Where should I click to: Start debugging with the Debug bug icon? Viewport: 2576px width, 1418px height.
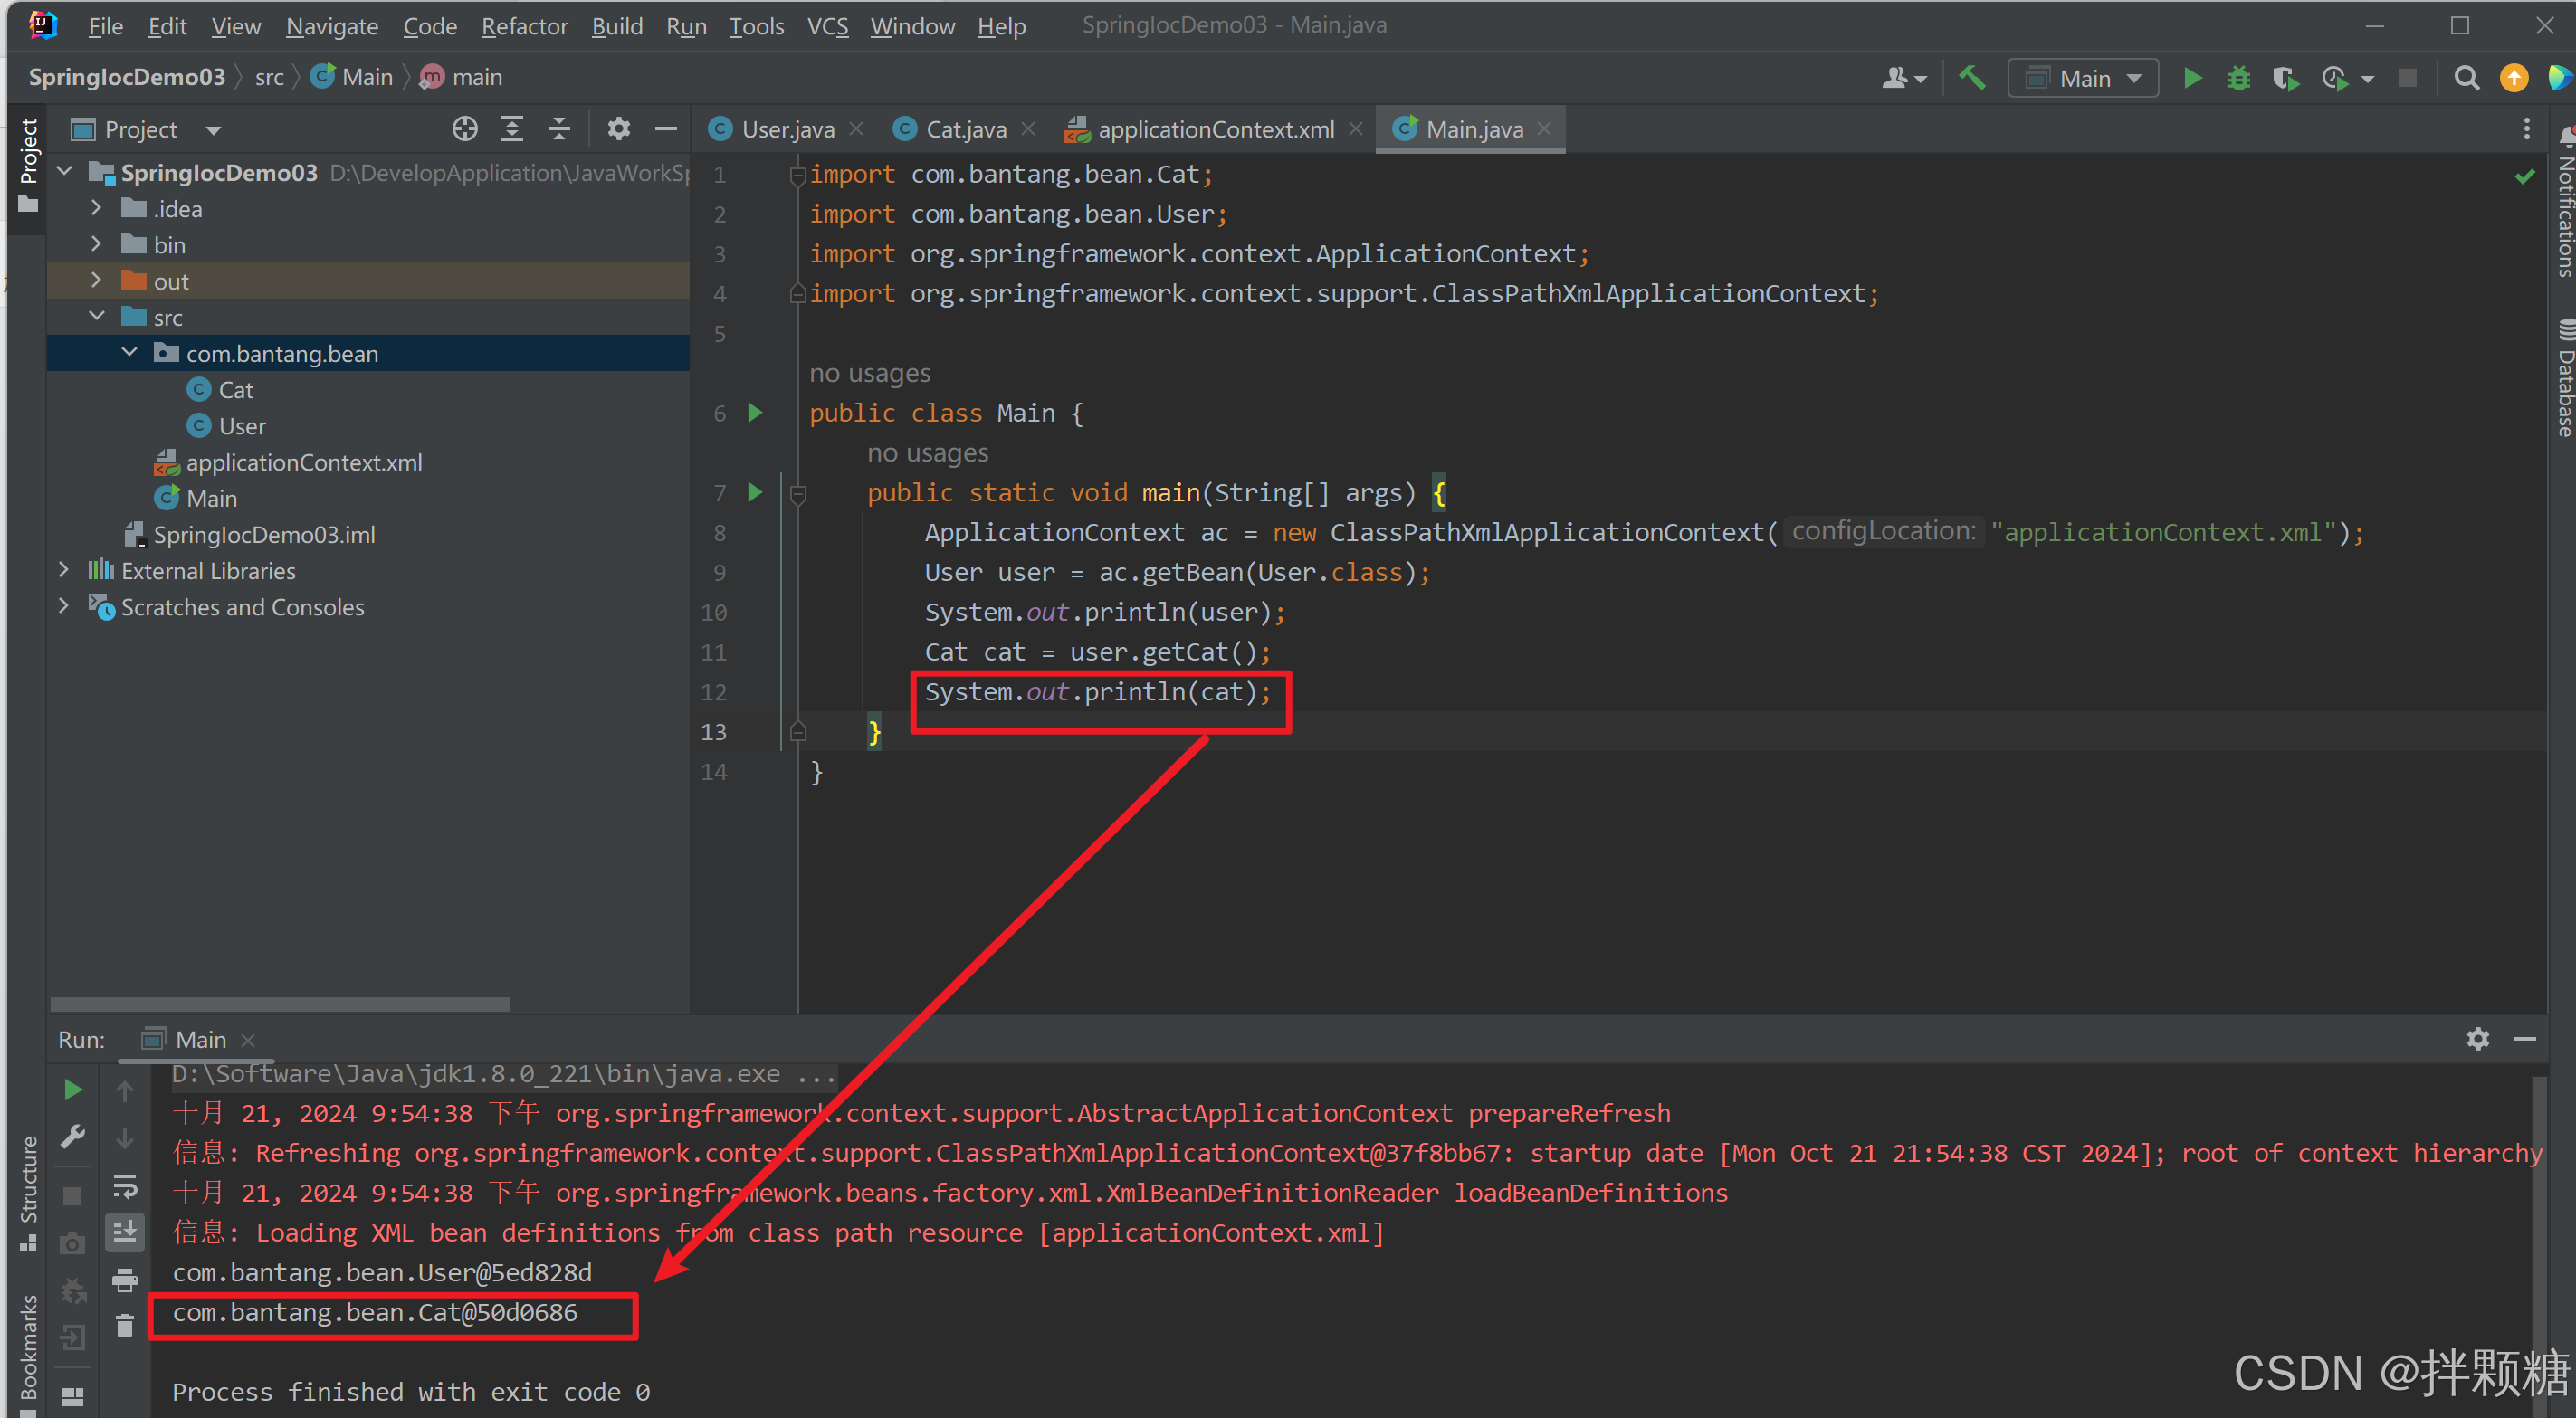2238,78
